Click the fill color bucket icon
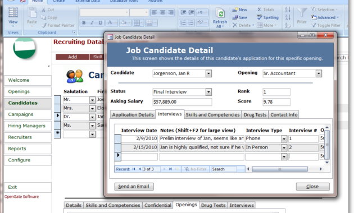The image size is (354, 213). click(x=124, y=23)
